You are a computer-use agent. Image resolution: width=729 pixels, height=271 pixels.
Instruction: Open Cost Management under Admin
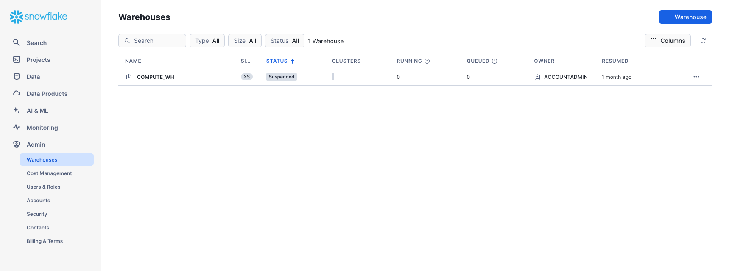pos(49,173)
